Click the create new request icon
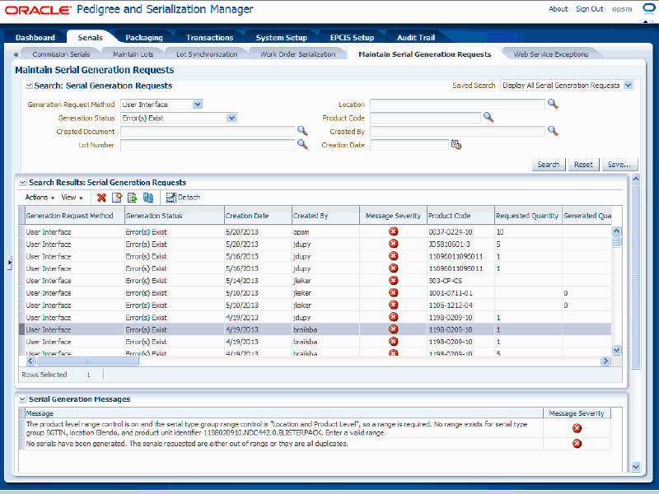The image size is (659, 494). click(116, 198)
